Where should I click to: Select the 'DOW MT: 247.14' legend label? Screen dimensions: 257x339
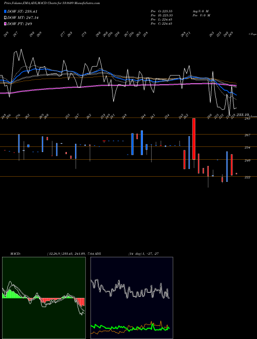point(23,18)
